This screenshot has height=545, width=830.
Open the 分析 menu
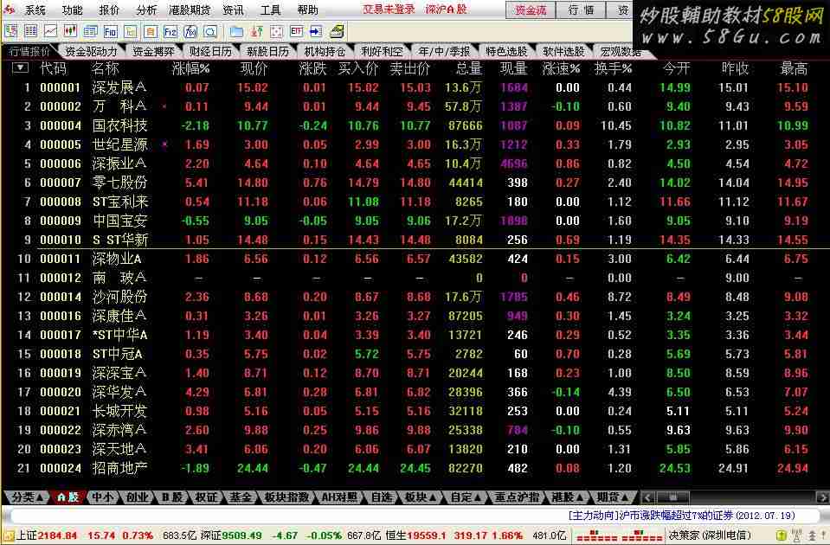(x=146, y=10)
